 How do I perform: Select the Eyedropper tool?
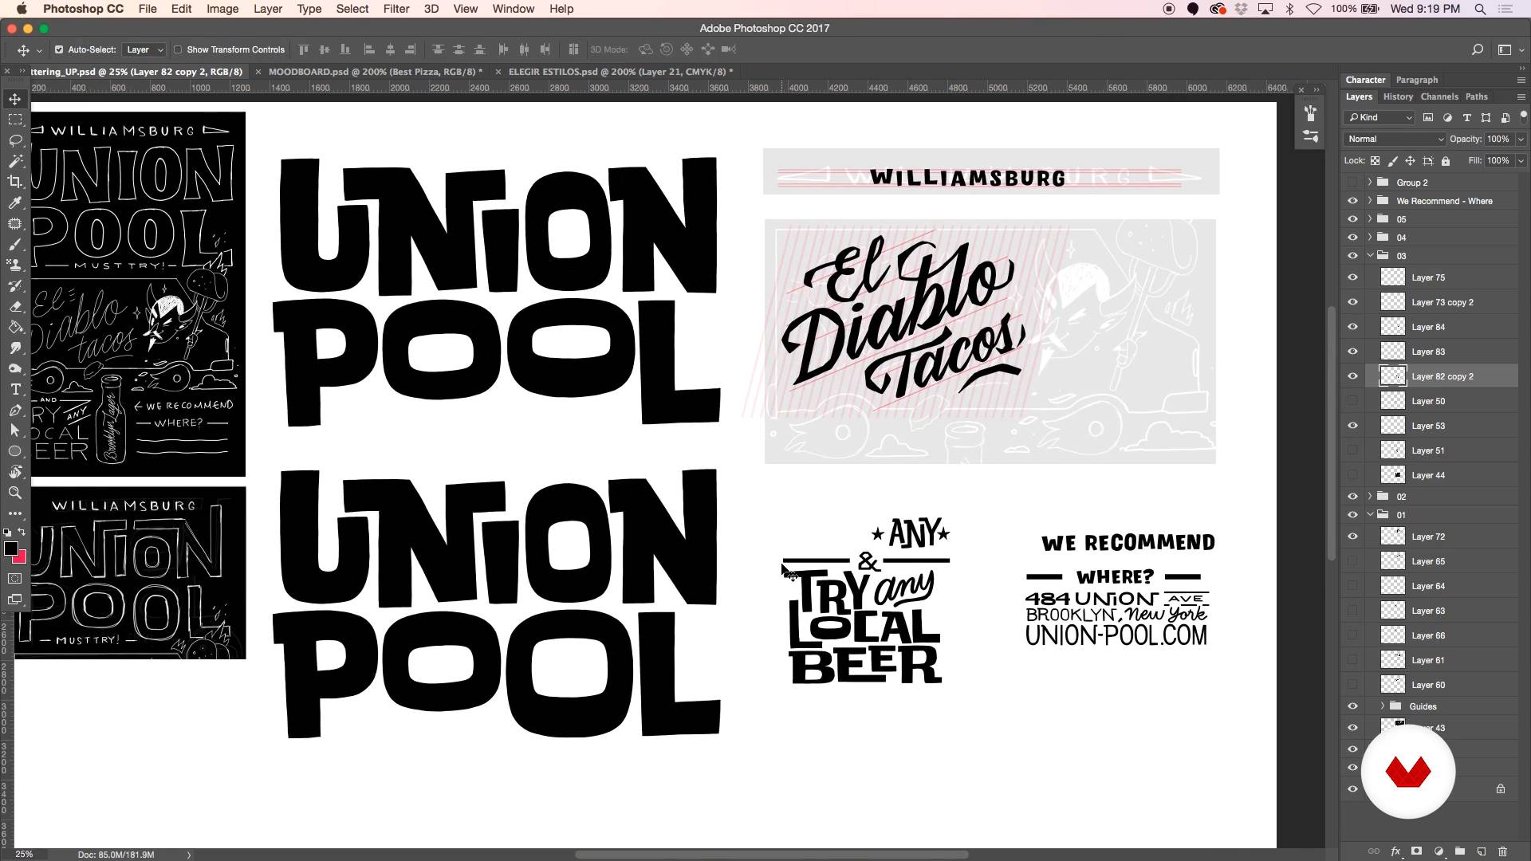tap(15, 202)
